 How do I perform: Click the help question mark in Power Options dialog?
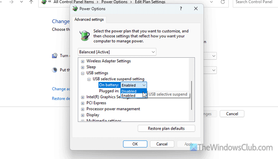[x=181, y=8]
